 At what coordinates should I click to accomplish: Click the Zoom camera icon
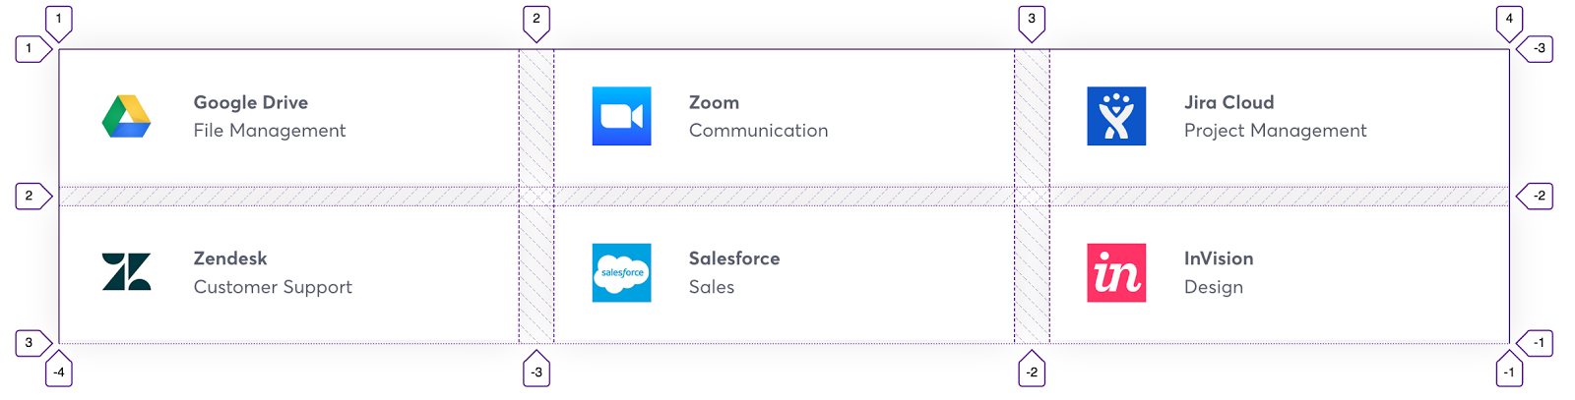621,116
